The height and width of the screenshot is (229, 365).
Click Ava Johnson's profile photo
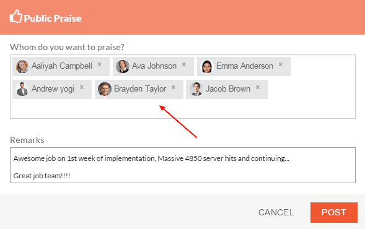pyautogui.click(x=123, y=66)
